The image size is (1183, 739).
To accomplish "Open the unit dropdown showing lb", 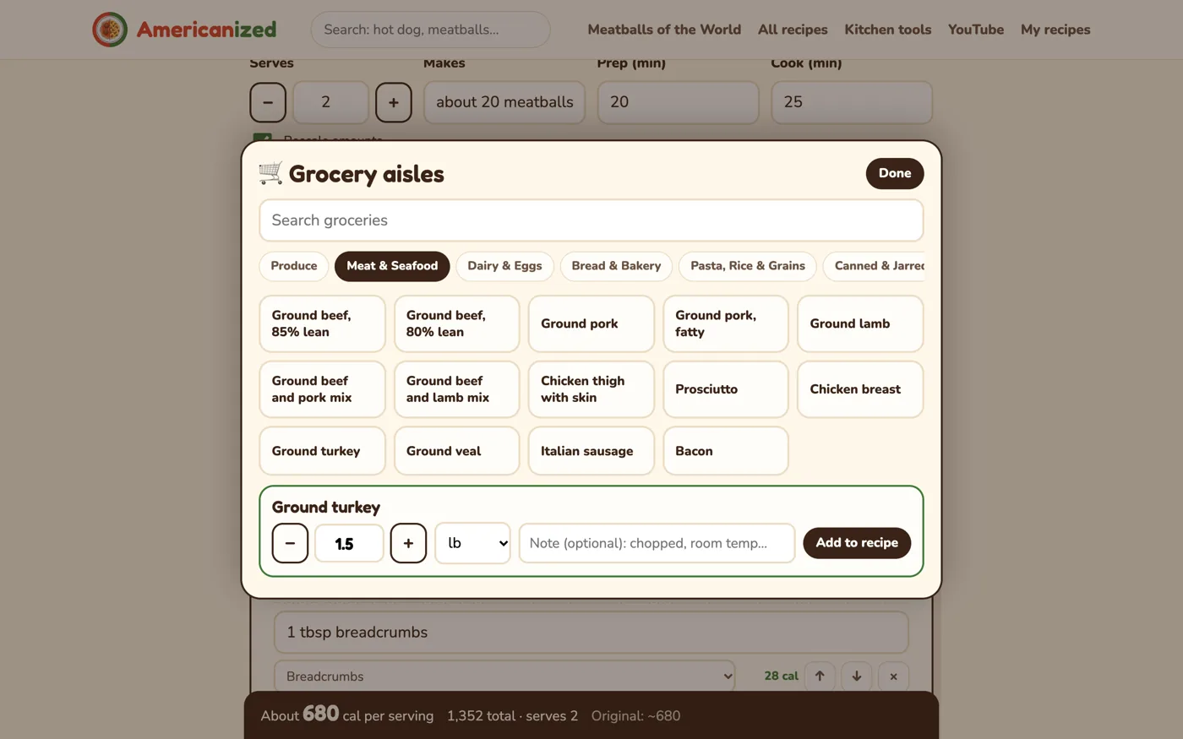I will tap(472, 543).
